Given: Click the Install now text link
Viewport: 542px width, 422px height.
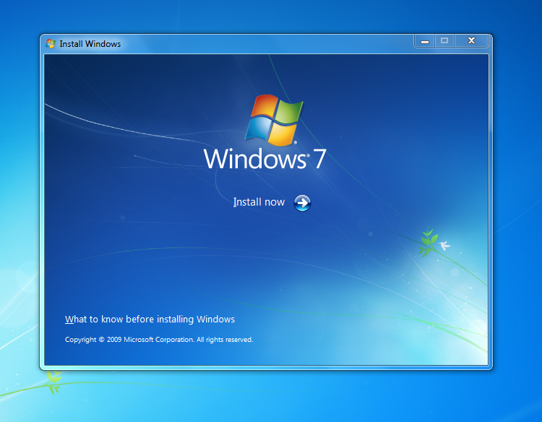Looking at the screenshot, I should click(259, 202).
